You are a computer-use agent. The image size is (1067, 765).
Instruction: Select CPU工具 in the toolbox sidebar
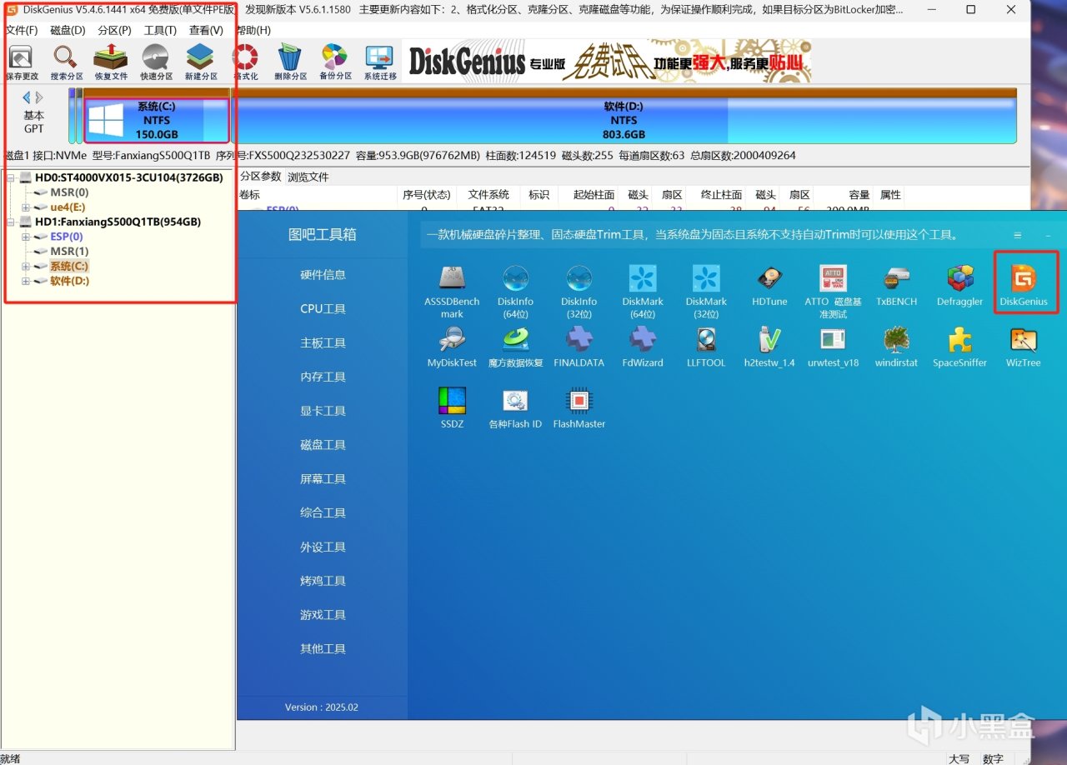323,309
